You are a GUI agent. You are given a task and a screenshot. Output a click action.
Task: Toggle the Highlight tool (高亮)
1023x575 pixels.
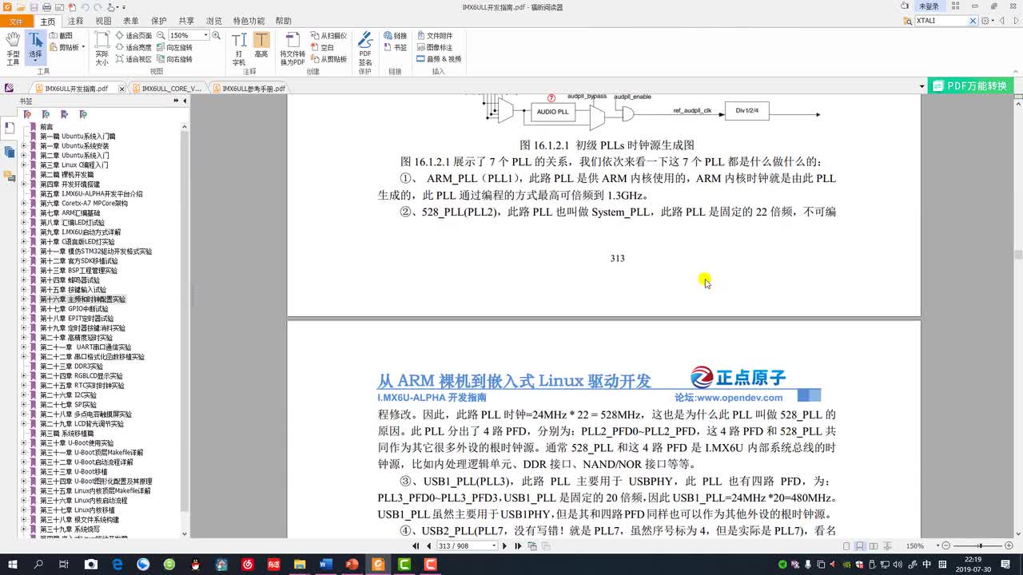pyautogui.click(x=261, y=46)
